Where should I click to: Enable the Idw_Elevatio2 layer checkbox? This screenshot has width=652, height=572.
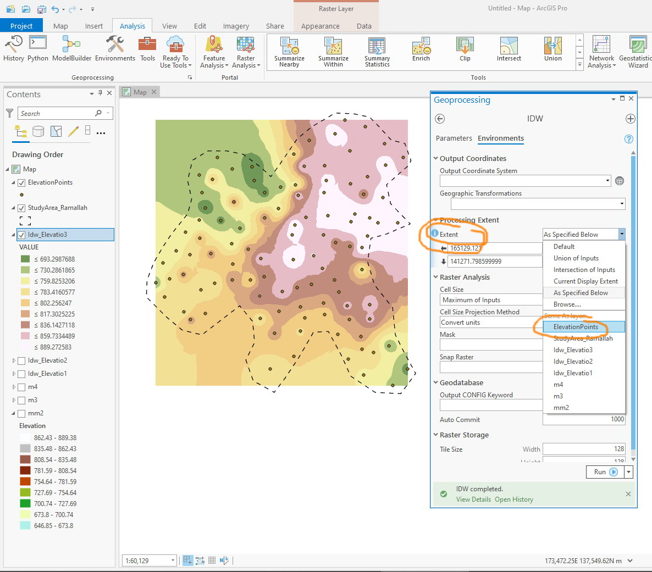[22, 360]
